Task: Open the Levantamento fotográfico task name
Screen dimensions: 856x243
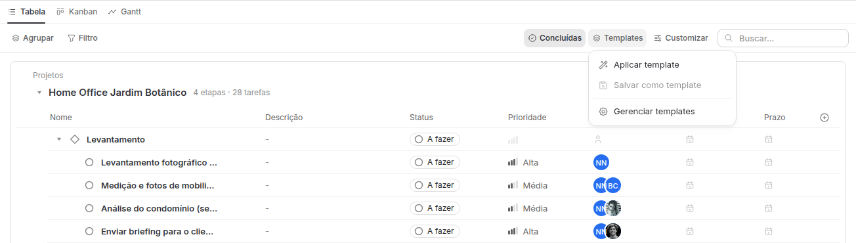Action: coord(159,162)
